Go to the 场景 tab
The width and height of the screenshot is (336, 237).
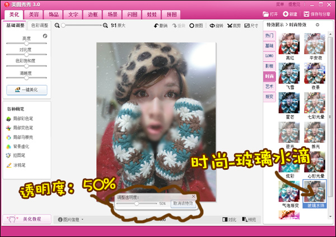(113, 15)
